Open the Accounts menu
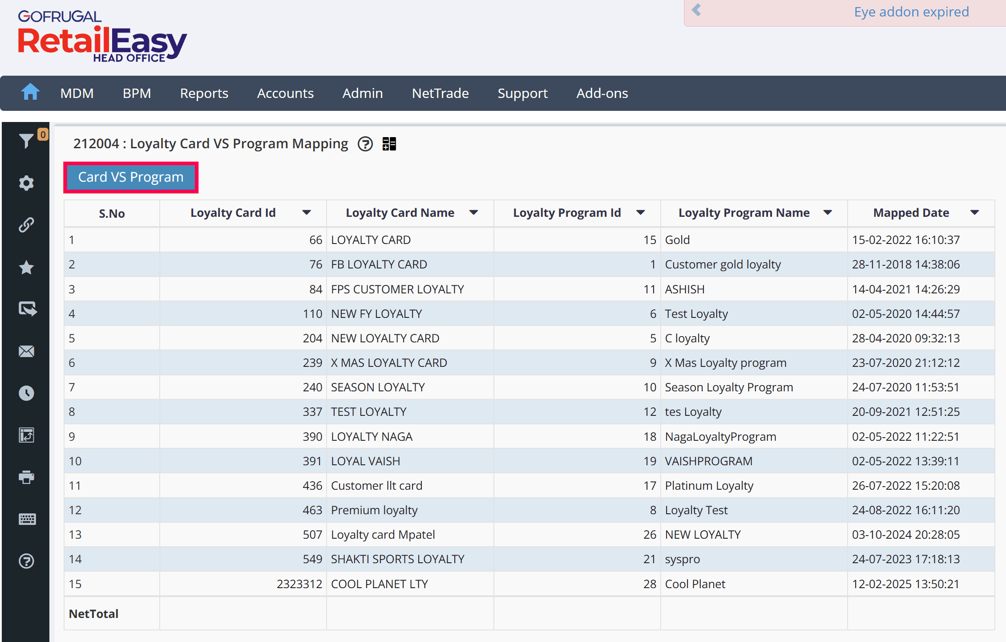Viewport: 1006px width, 642px height. 285,93
